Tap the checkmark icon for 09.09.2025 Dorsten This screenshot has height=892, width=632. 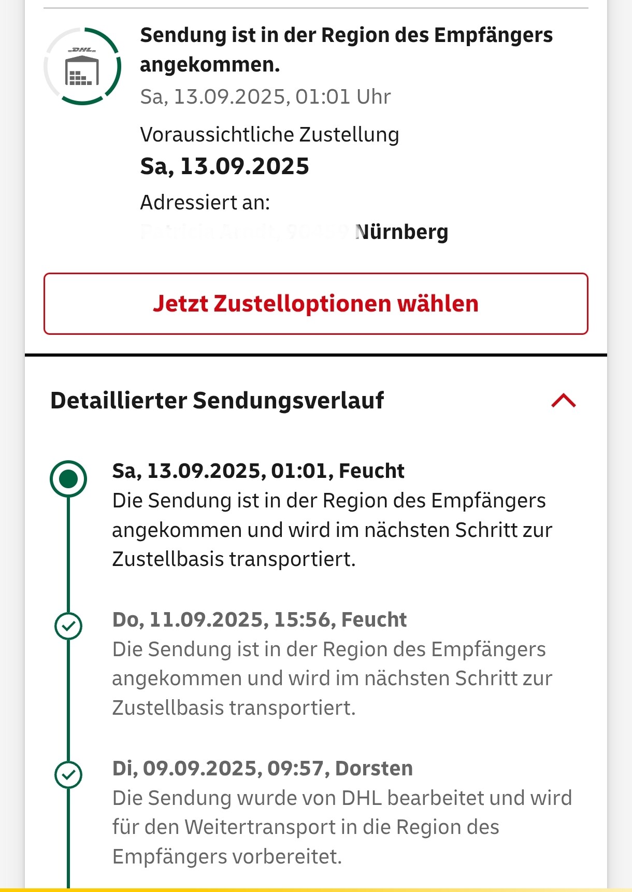[68, 775]
